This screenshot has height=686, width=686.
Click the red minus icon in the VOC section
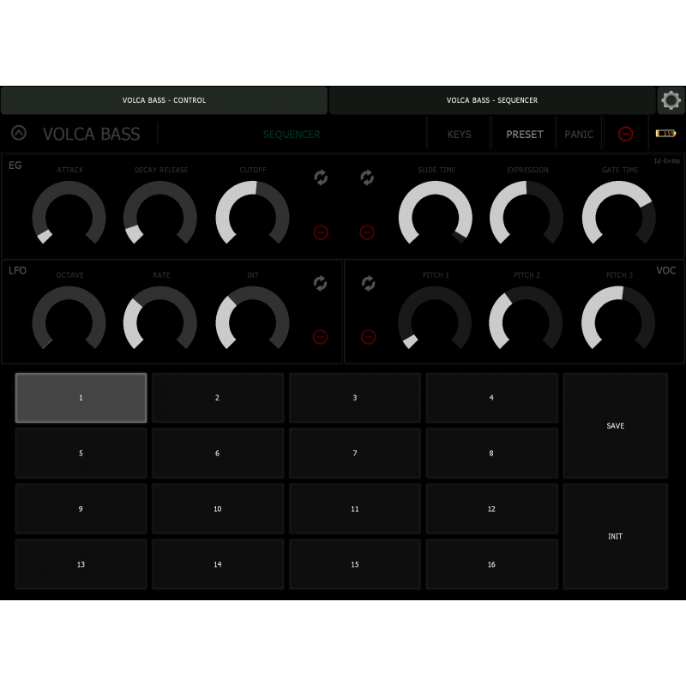coord(369,337)
